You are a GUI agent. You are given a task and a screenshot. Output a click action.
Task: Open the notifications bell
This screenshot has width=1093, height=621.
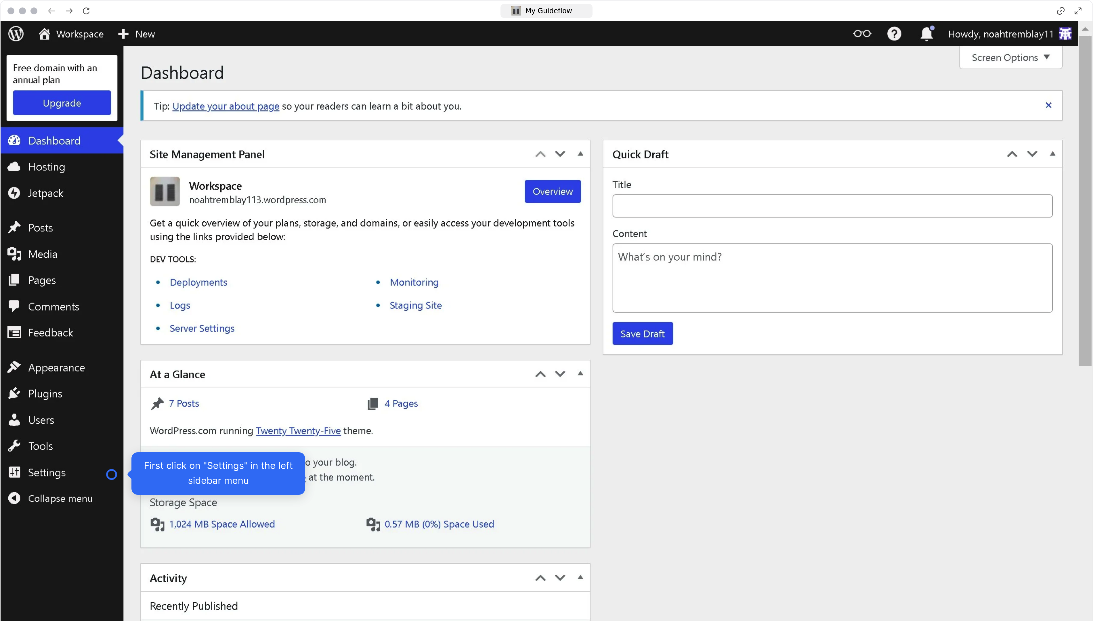[926, 34]
